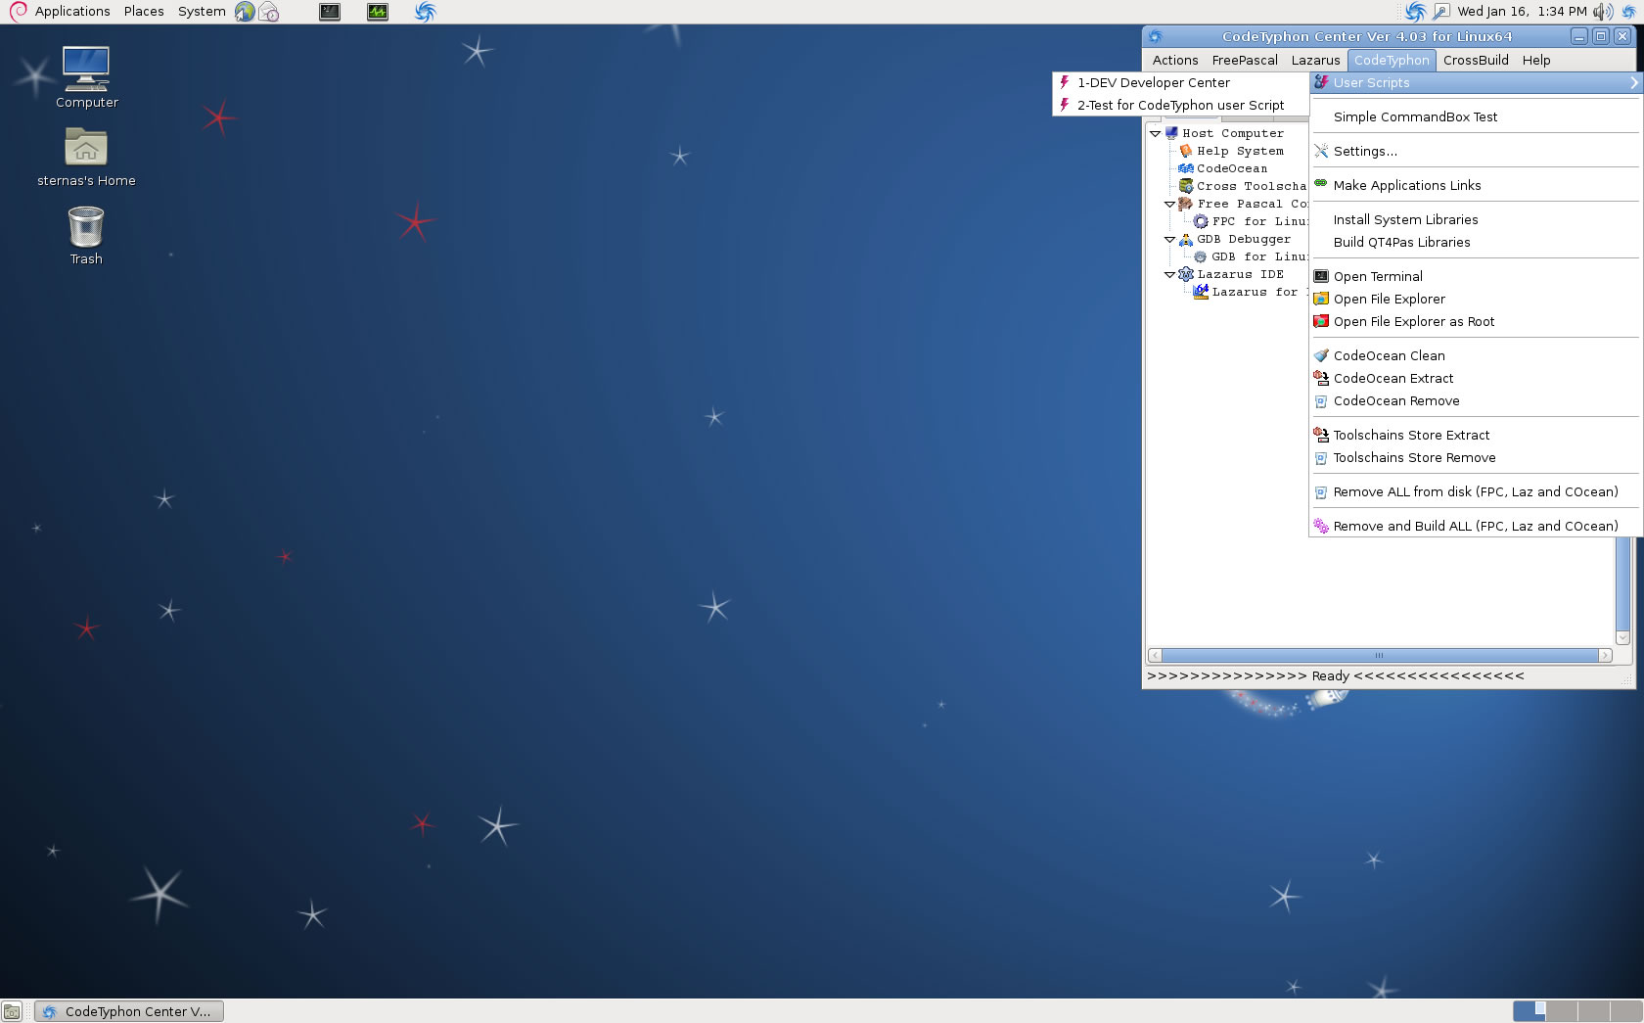Image resolution: width=1644 pixels, height=1023 pixels.
Task: Open the Help menu
Action: tap(1536, 60)
